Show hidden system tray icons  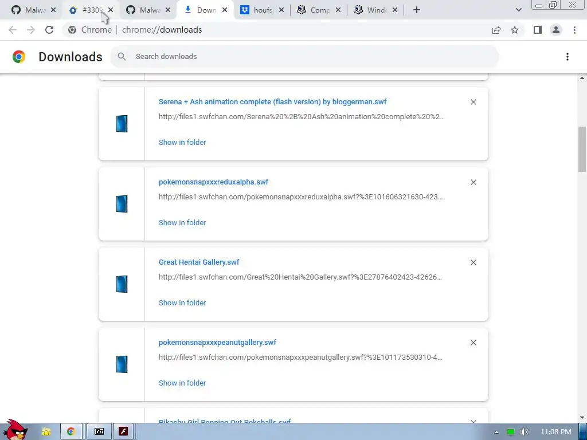coord(496,432)
